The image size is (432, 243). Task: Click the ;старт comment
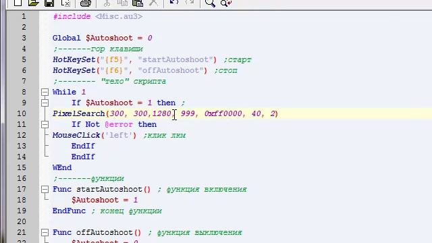coord(238,60)
